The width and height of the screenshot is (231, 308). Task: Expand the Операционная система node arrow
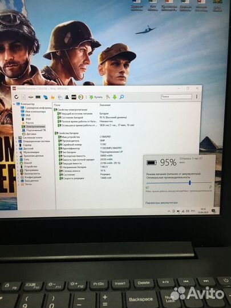click(16, 141)
